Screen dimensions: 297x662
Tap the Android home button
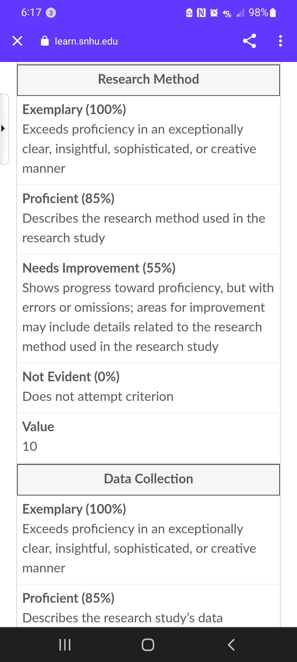[x=148, y=645]
